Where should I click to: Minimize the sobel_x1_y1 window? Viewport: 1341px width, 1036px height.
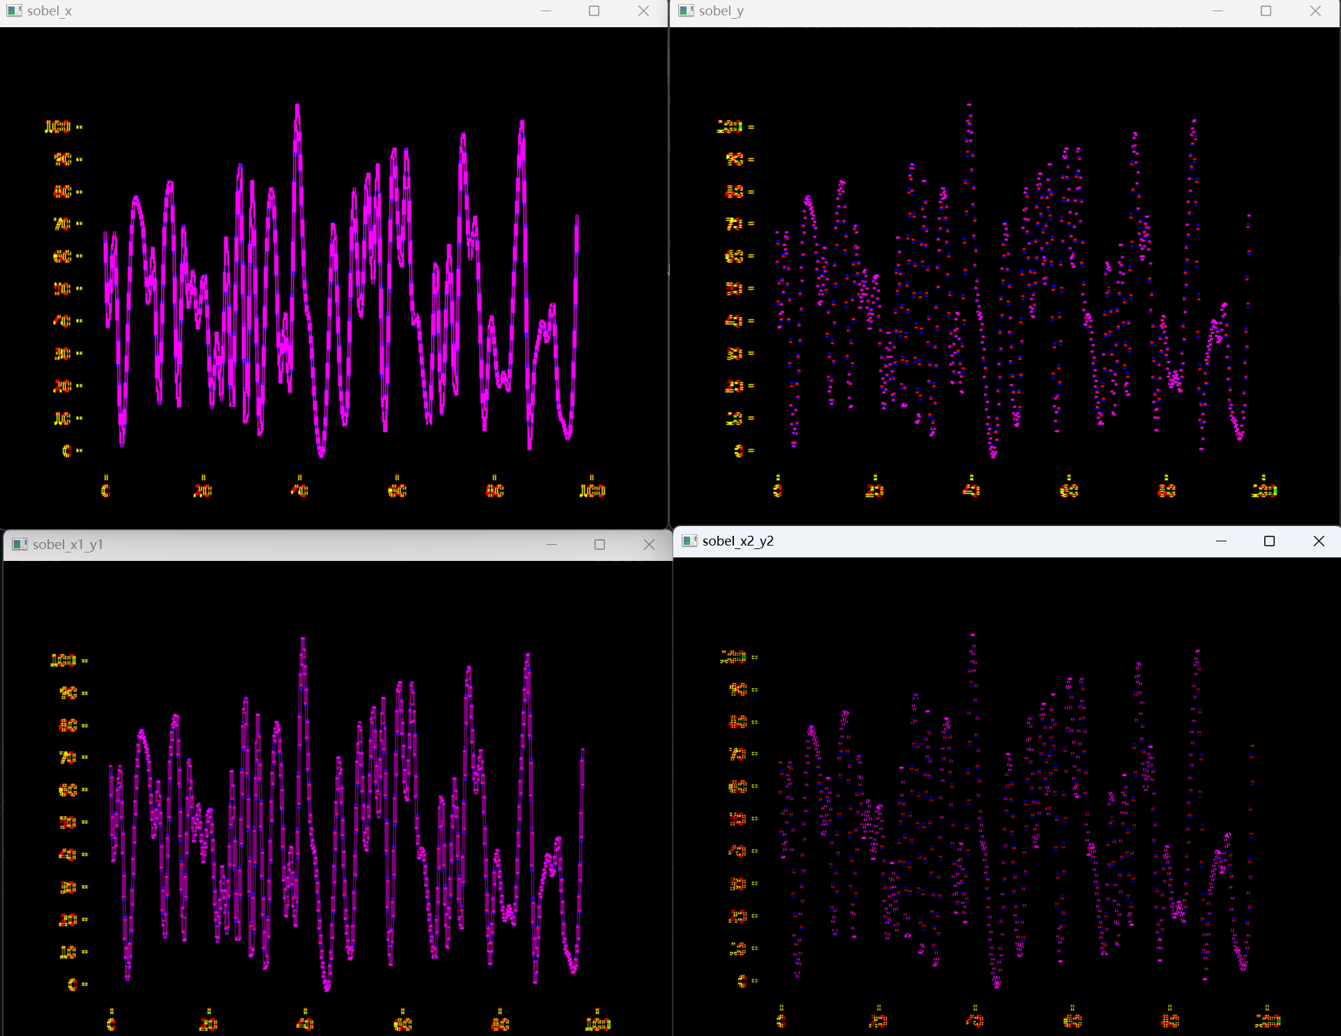[x=551, y=544]
